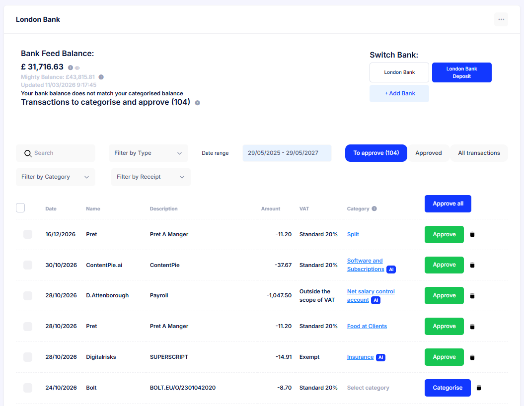Select the D.Attenborough row checkbox
Viewport: 524px width, 406px height.
[28, 296]
